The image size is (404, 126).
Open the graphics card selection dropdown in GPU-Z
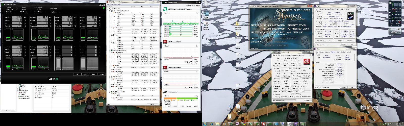284,100
